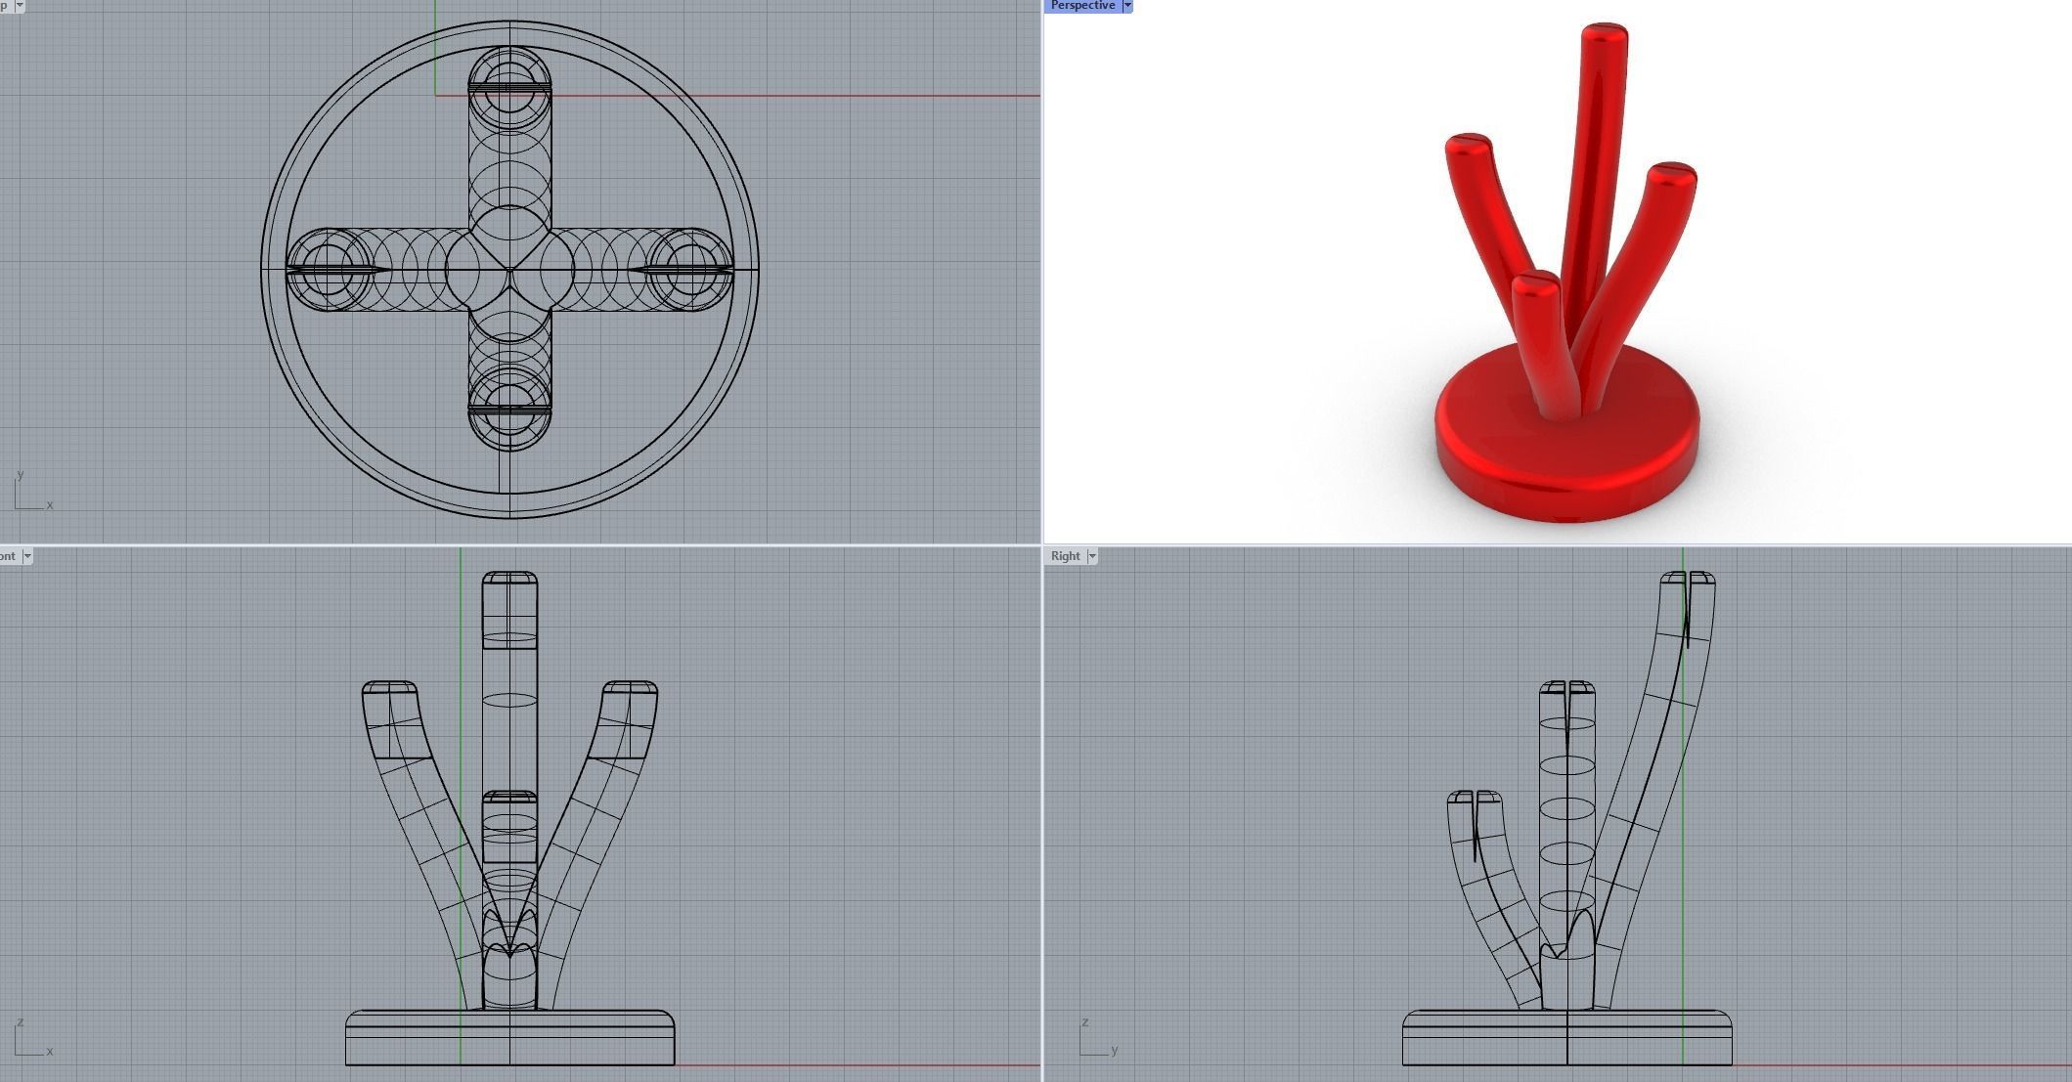Click the Right viewport title label
The width and height of the screenshot is (2072, 1082).
[x=1065, y=556]
